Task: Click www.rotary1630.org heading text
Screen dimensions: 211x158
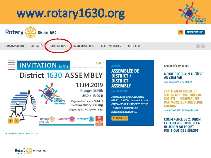Action: (x=71, y=13)
